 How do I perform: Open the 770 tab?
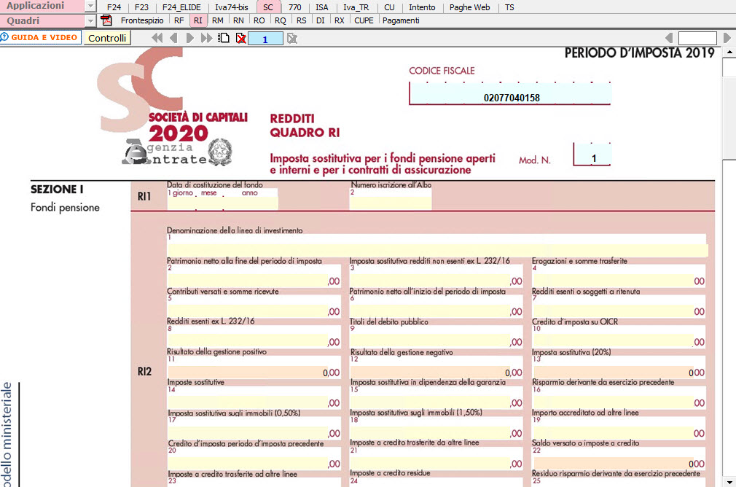tap(295, 7)
